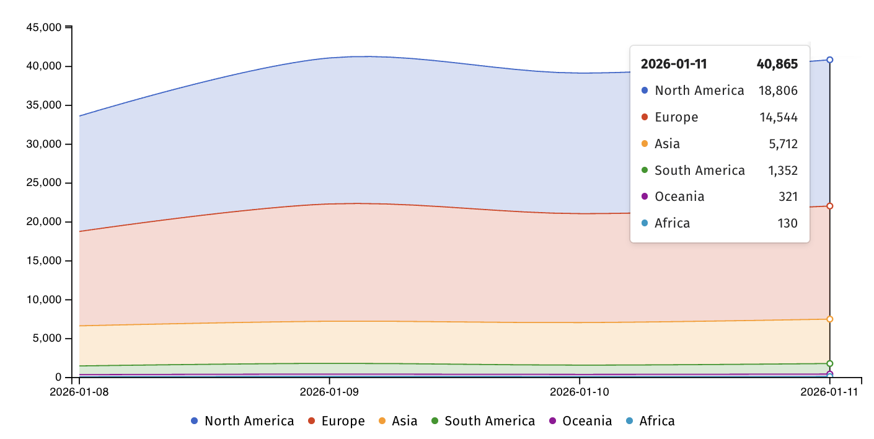This screenshot has height=439, width=874.
Task: Toggle Africa legend entry
Action: point(650,421)
